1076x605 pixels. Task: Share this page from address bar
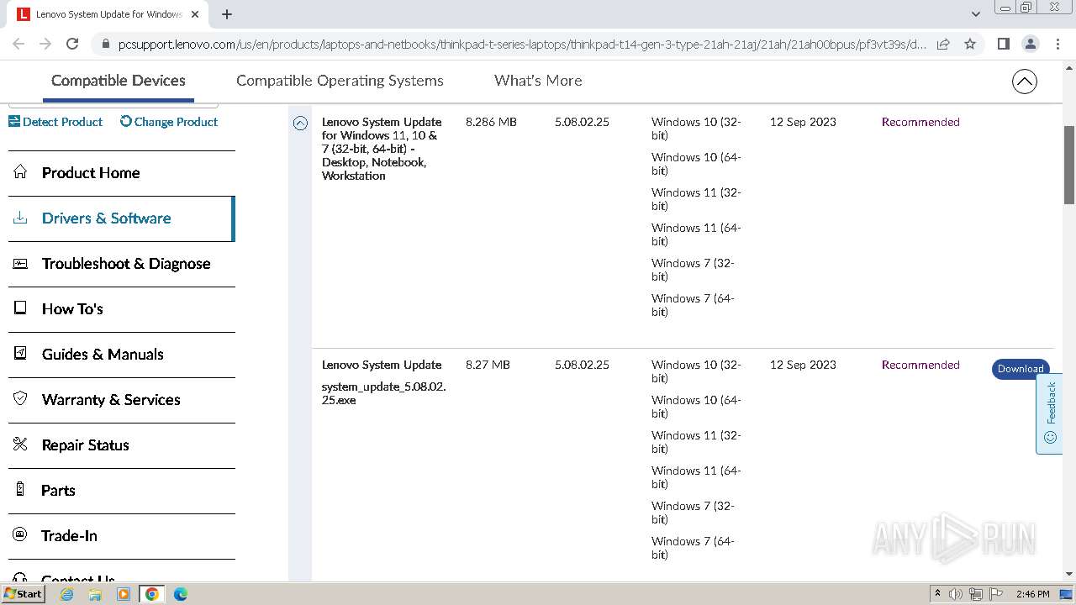[943, 44]
